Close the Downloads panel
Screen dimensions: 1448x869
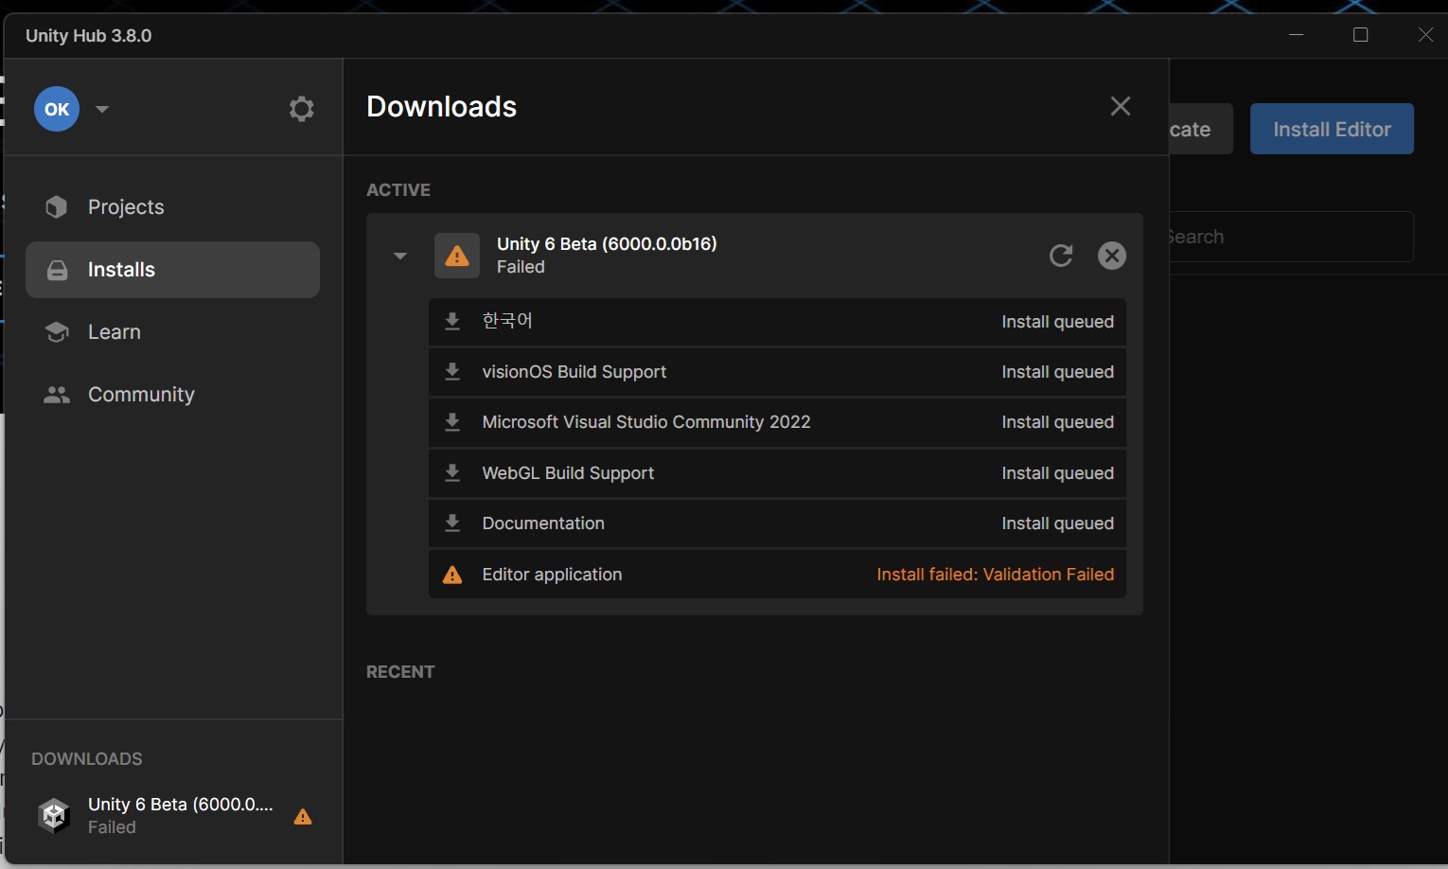coord(1121,106)
